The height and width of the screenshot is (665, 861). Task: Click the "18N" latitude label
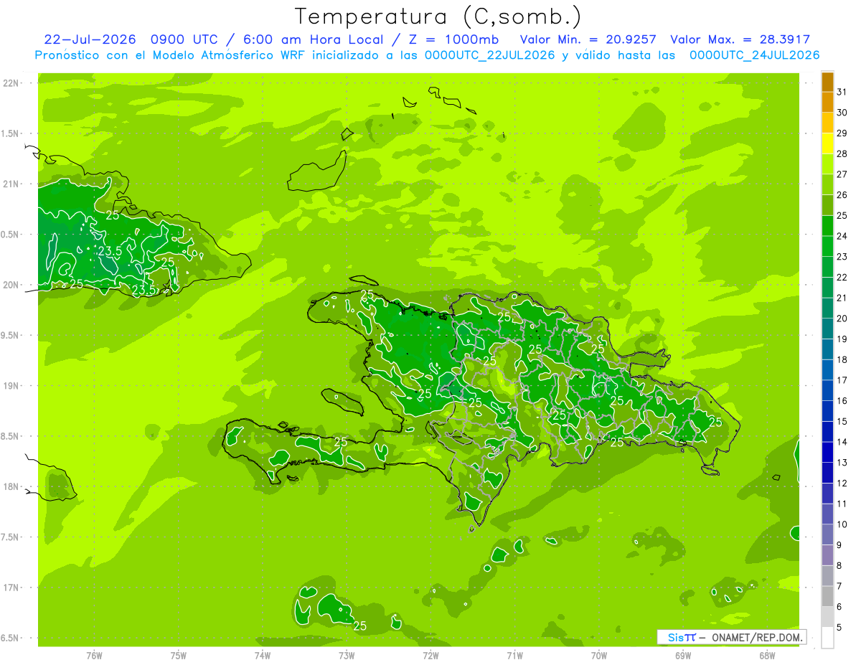tap(12, 487)
